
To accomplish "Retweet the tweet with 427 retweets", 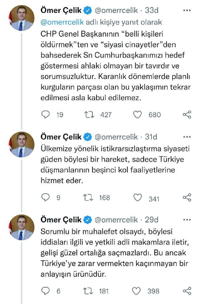I will pos(89,115).
